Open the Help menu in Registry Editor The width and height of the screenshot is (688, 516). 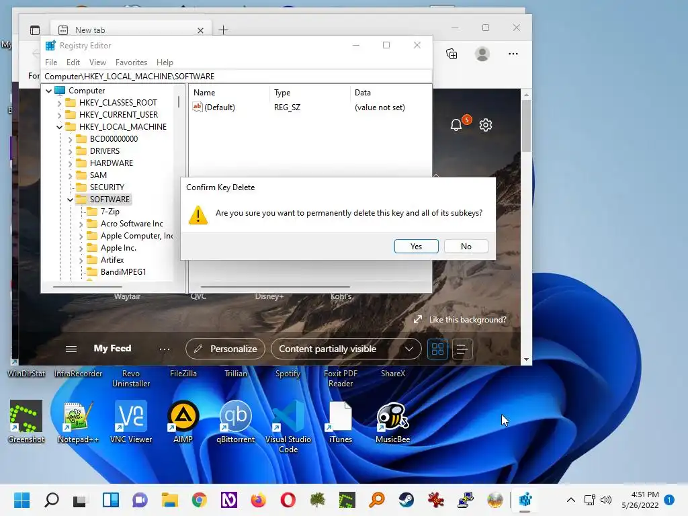pyautogui.click(x=165, y=62)
